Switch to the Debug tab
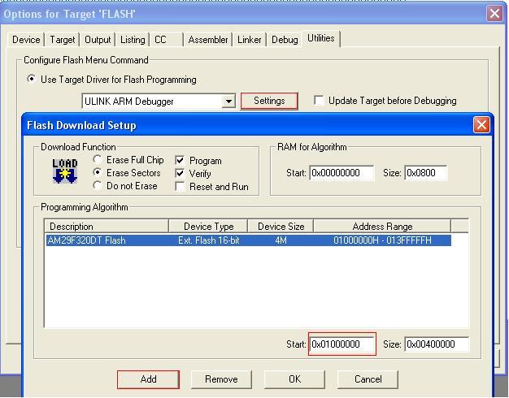The height and width of the screenshot is (398, 509). 285,40
